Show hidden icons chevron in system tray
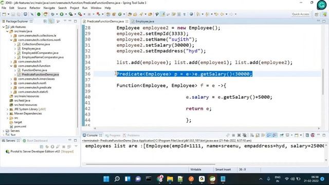This screenshot has height=185, width=329. pos(261,179)
